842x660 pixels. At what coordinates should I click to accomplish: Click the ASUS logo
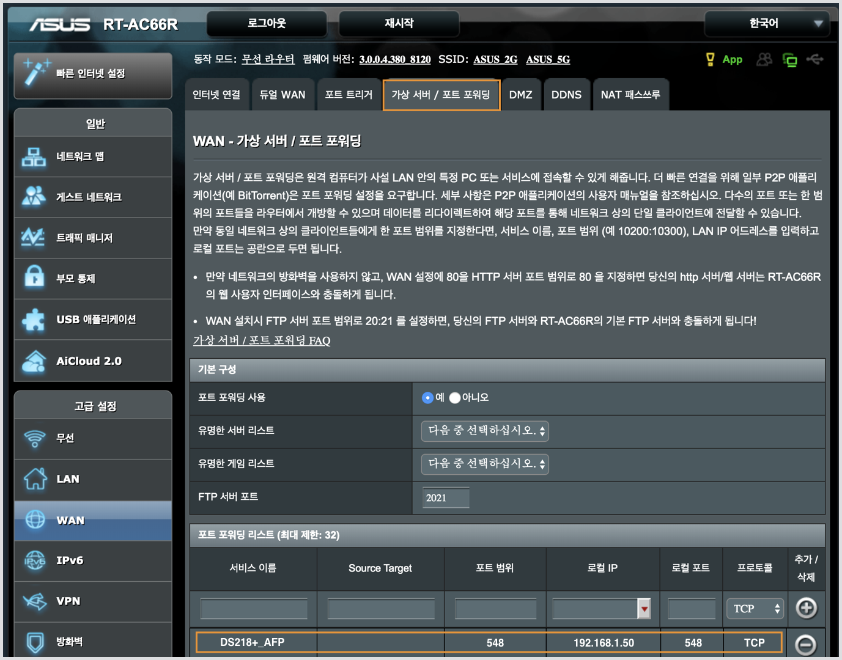click(60, 24)
